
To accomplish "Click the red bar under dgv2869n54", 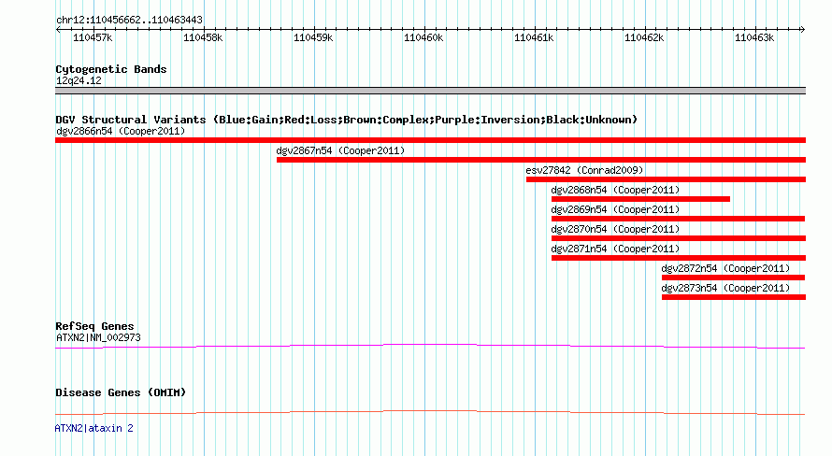I will click(x=678, y=219).
